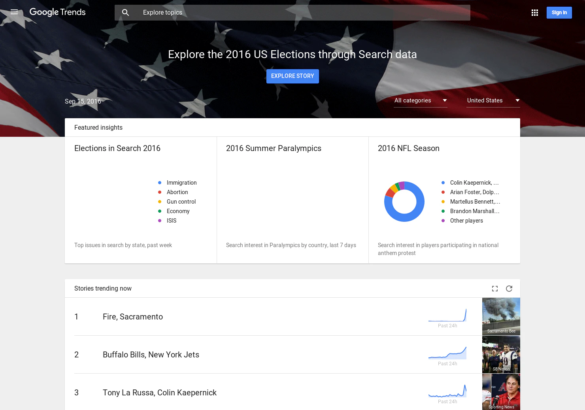Click the national anthem protest caption
The height and width of the screenshot is (410, 585).
(438, 249)
